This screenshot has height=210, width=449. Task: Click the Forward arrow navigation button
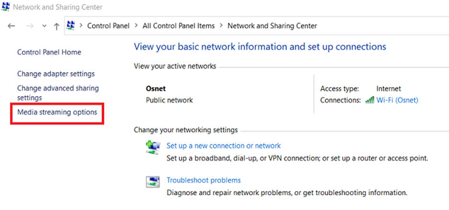point(30,26)
